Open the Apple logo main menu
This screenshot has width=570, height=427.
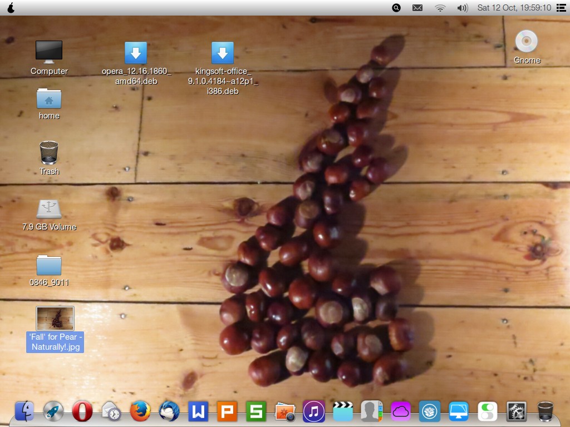11,8
